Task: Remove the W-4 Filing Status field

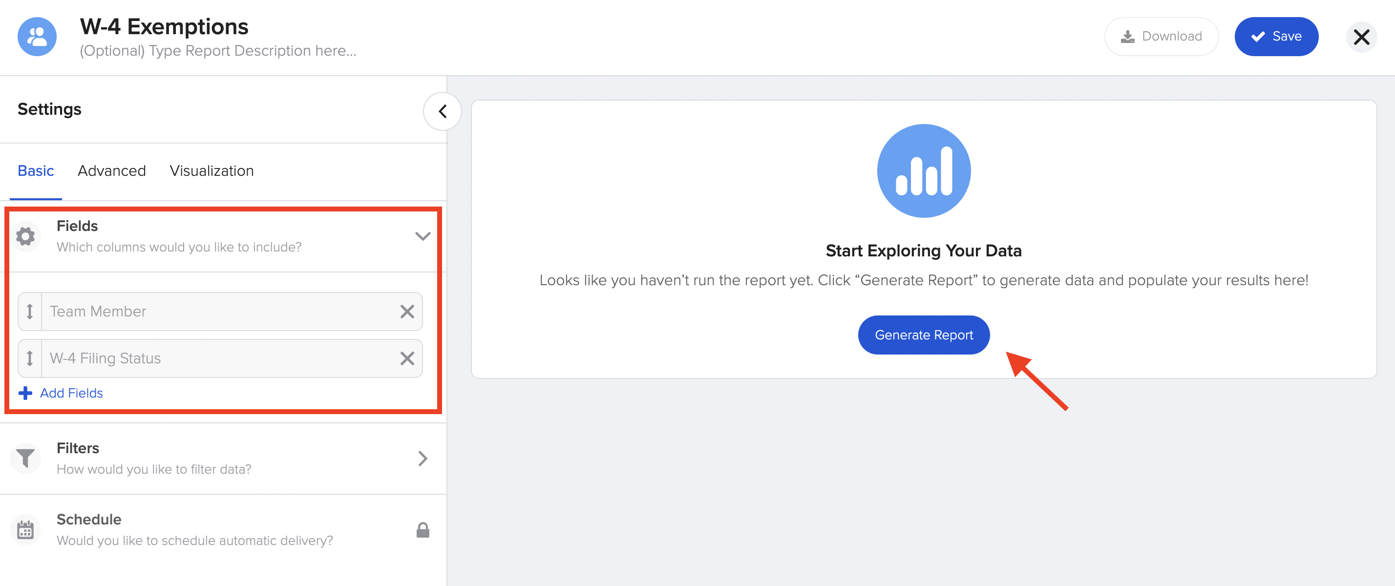Action: (407, 358)
